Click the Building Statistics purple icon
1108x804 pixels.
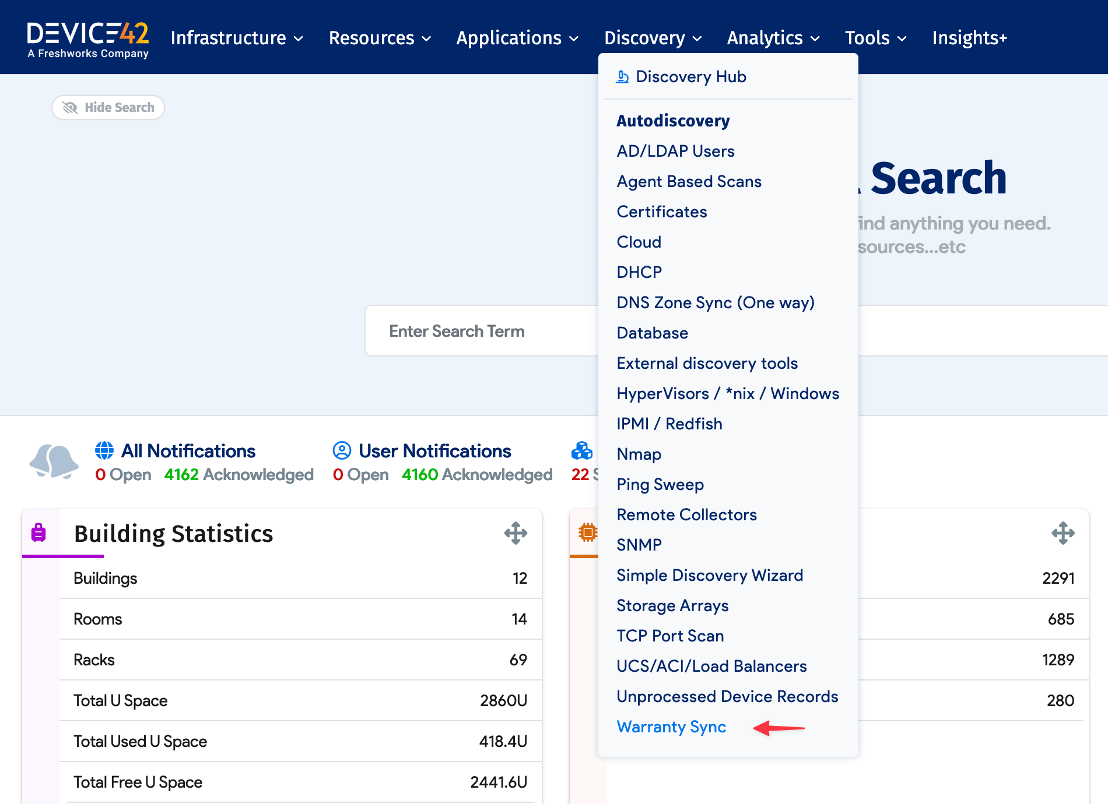[38, 533]
